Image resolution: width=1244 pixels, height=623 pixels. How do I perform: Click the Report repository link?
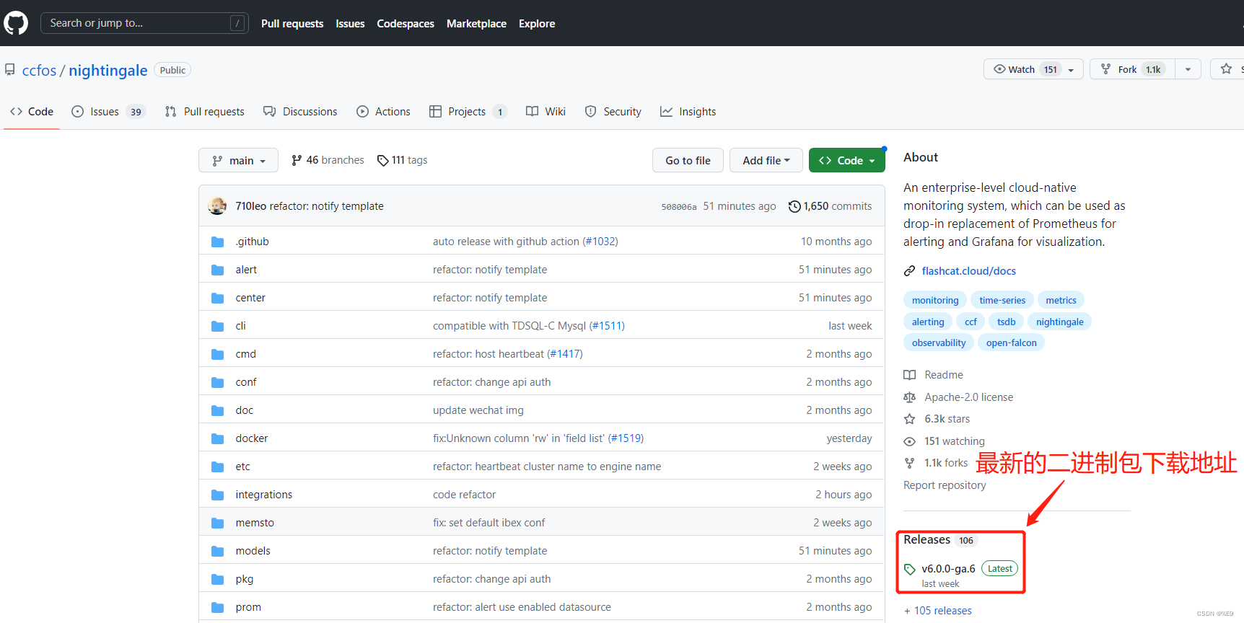(945, 485)
